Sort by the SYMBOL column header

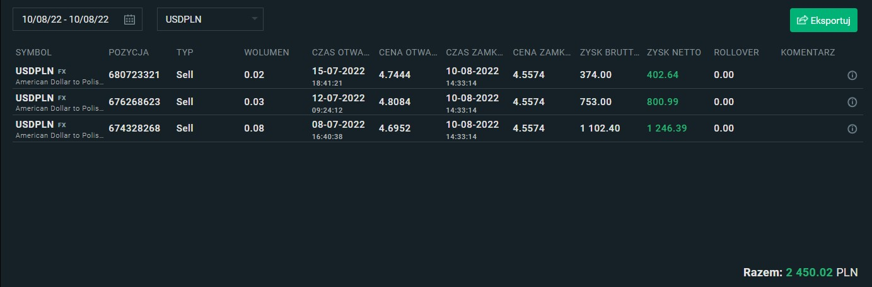click(x=33, y=52)
